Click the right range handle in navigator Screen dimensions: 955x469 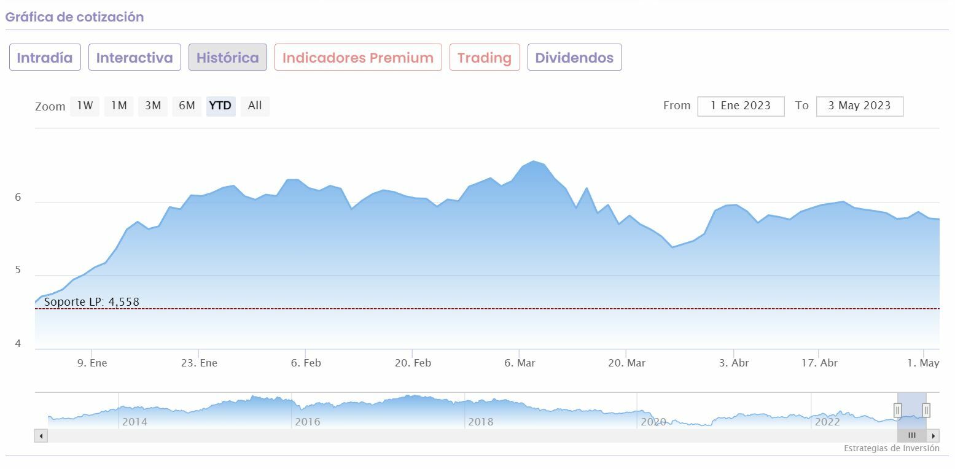[x=926, y=410]
